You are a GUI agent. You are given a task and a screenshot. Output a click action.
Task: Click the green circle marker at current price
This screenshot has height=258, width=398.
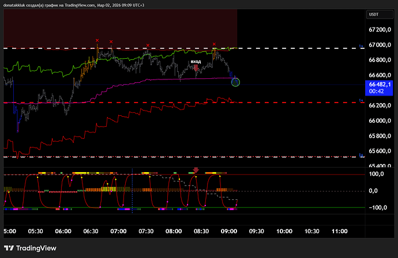tap(235, 82)
